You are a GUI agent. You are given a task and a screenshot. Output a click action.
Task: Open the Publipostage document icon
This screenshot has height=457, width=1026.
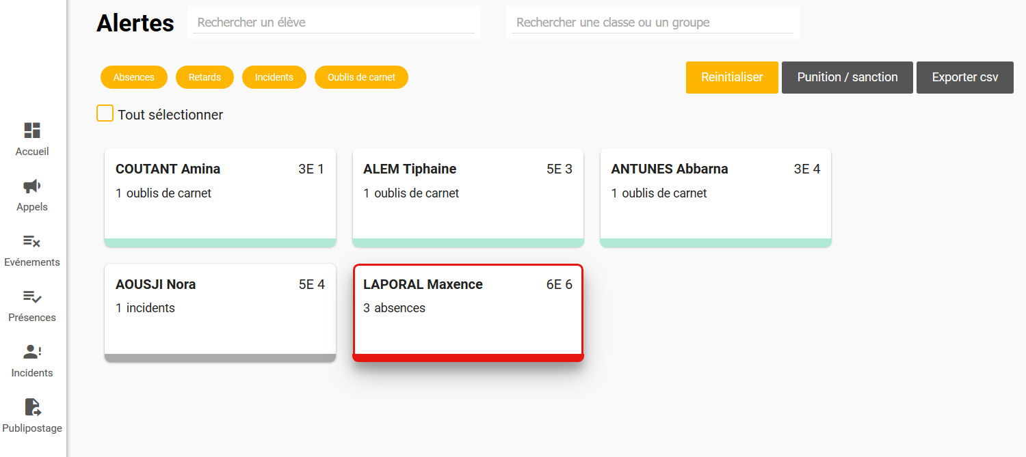32,407
